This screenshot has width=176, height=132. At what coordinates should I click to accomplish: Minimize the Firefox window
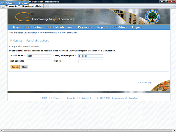point(162,1)
